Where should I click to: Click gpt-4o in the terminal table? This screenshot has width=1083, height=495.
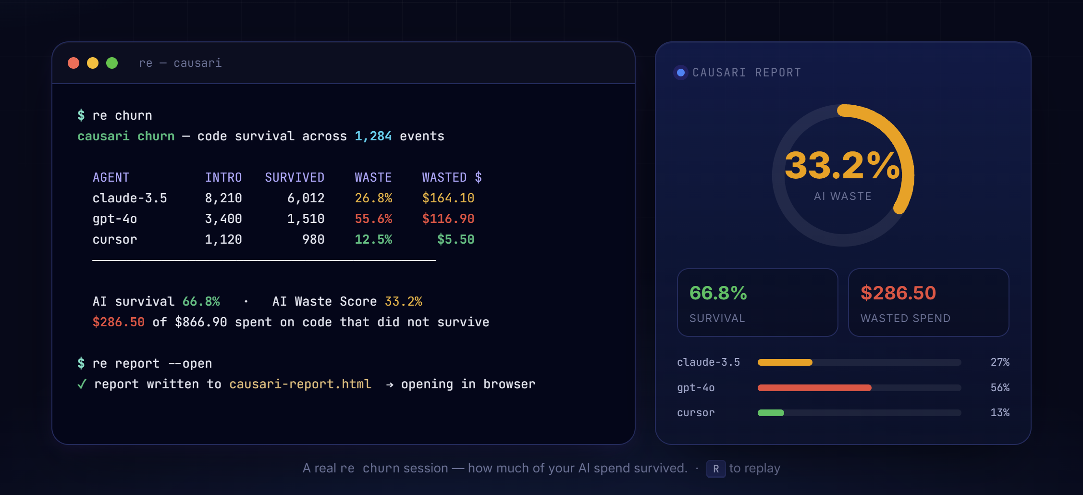click(115, 219)
